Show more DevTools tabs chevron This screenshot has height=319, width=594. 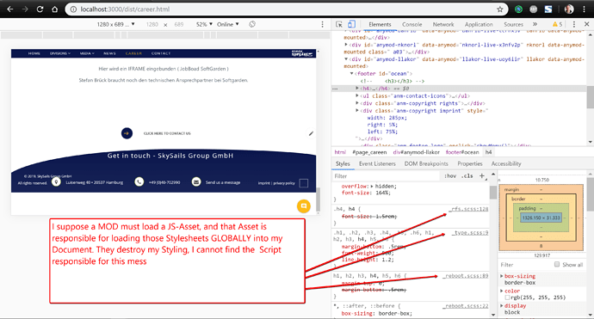(535, 24)
